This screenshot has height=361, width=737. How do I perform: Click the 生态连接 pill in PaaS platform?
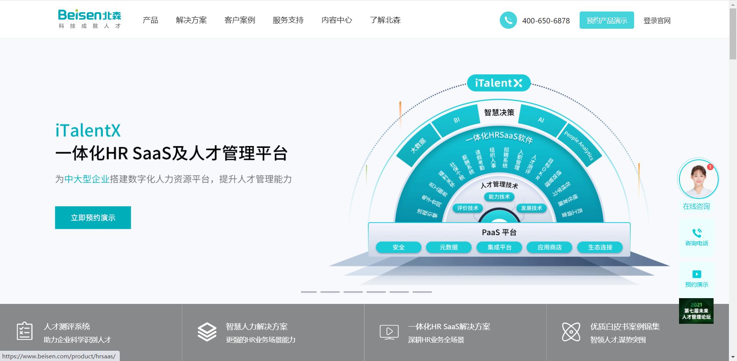click(600, 247)
